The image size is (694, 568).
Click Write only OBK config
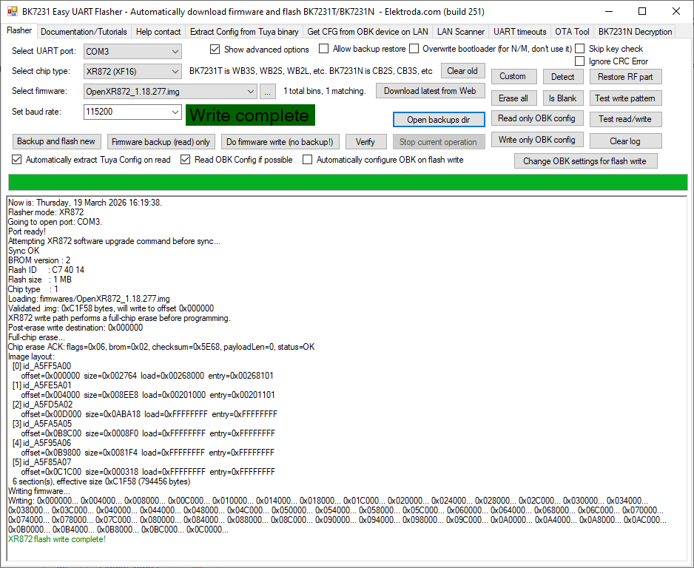(537, 140)
